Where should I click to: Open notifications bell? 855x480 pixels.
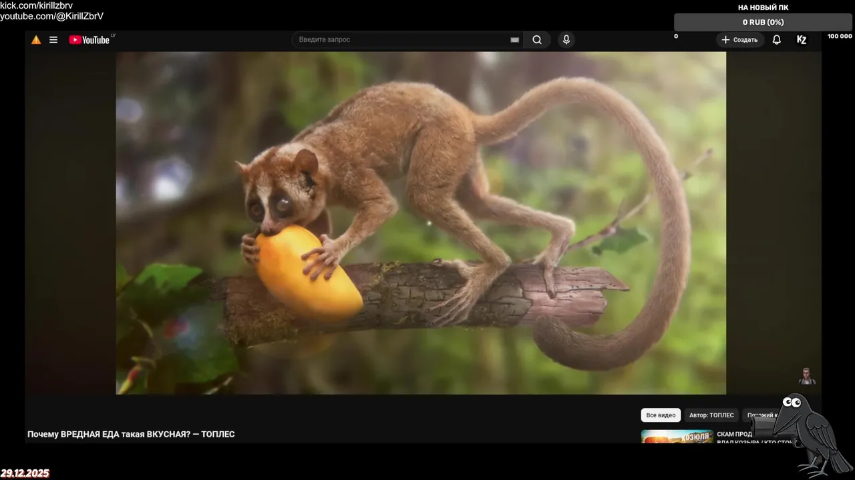click(777, 40)
